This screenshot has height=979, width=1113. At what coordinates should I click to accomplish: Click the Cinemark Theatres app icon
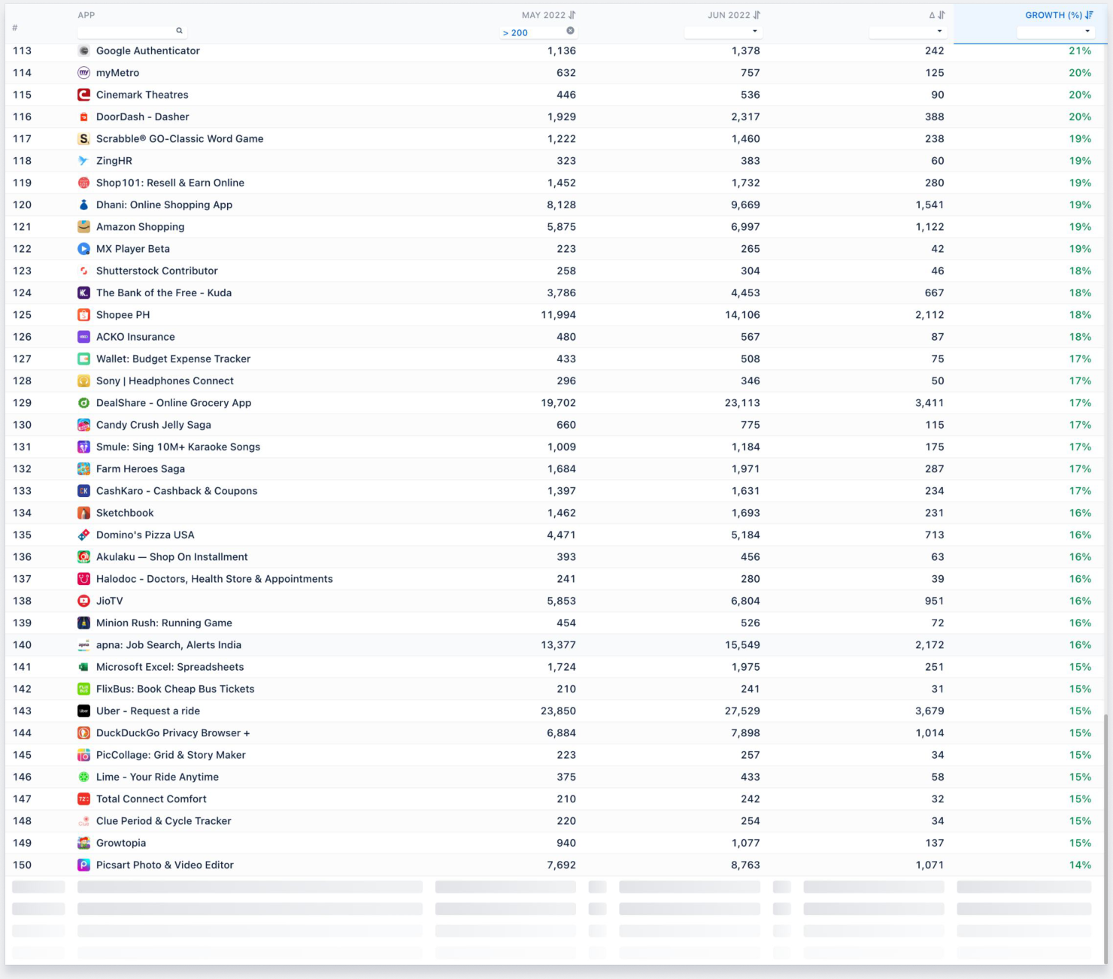[84, 95]
